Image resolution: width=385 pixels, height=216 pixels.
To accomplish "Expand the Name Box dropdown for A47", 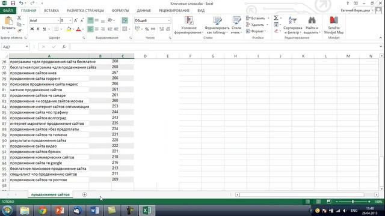I will 26,47.
